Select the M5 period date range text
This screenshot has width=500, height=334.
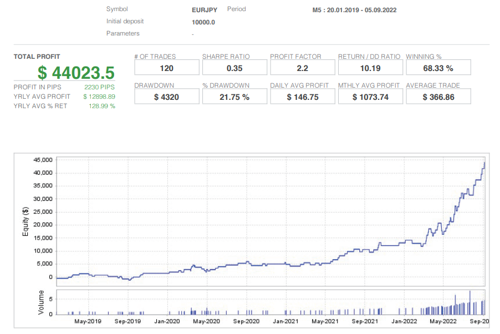click(x=354, y=10)
